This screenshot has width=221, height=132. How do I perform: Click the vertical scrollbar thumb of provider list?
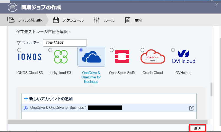pyautogui.click(x=211, y=89)
